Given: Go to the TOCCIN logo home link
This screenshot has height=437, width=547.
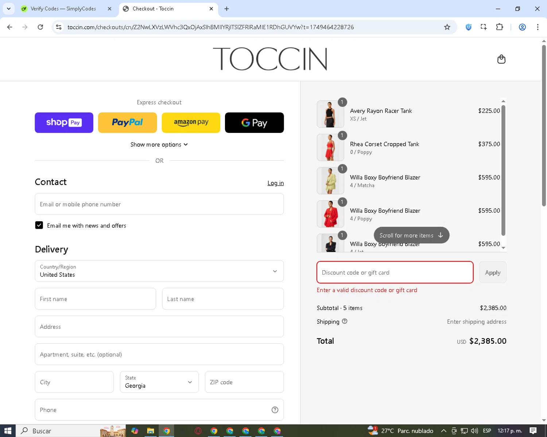Looking at the screenshot, I should pos(270,59).
